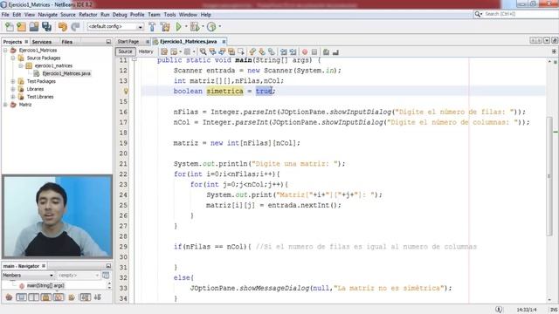The height and width of the screenshot is (314, 559).
Task: Open the Profile Project dropdown arrow
Action: pos(219,26)
